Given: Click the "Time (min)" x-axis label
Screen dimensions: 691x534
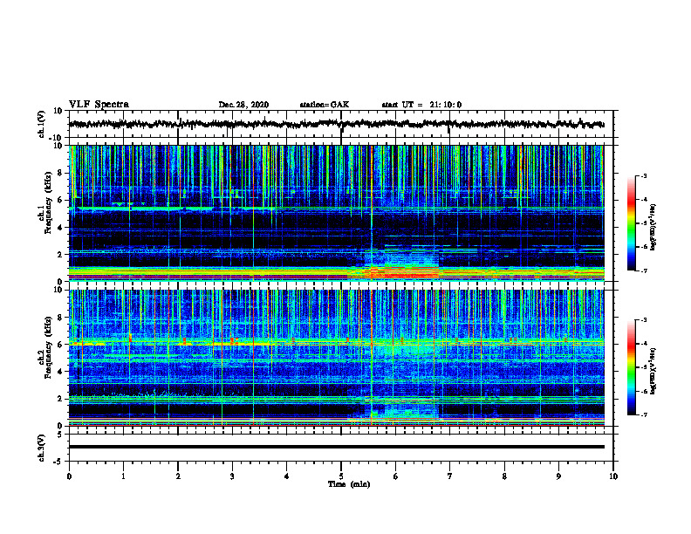Looking at the screenshot, I should [x=349, y=484].
